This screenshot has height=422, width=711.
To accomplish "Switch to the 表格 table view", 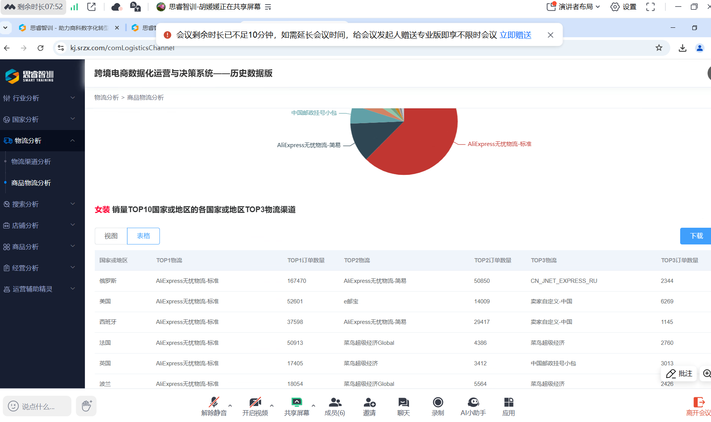I will pos(143,236).
